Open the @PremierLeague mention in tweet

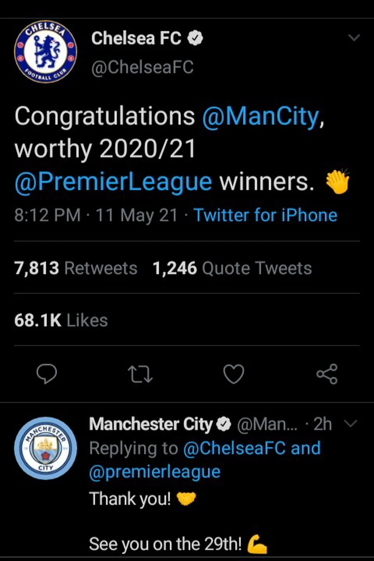113,181
